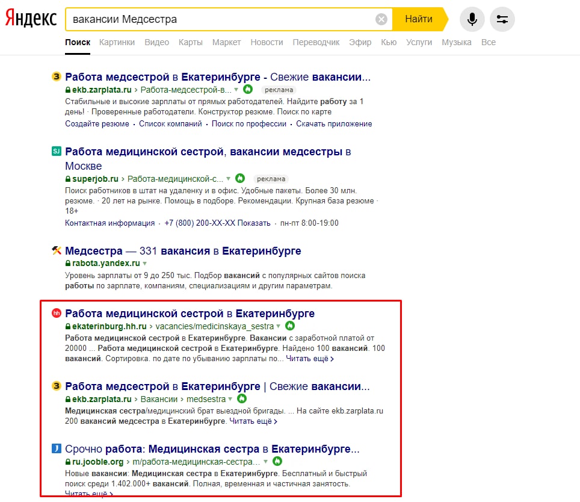Click the rabota.yandex.ru domain link
This screenshot has height=502, width=580.
click(106, 263)
